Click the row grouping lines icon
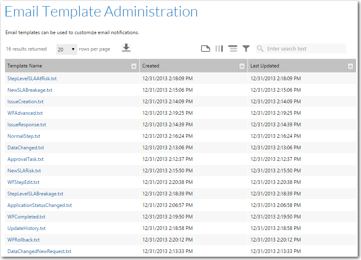The width and height of the screenshot is (361, 260). point(233,49)
